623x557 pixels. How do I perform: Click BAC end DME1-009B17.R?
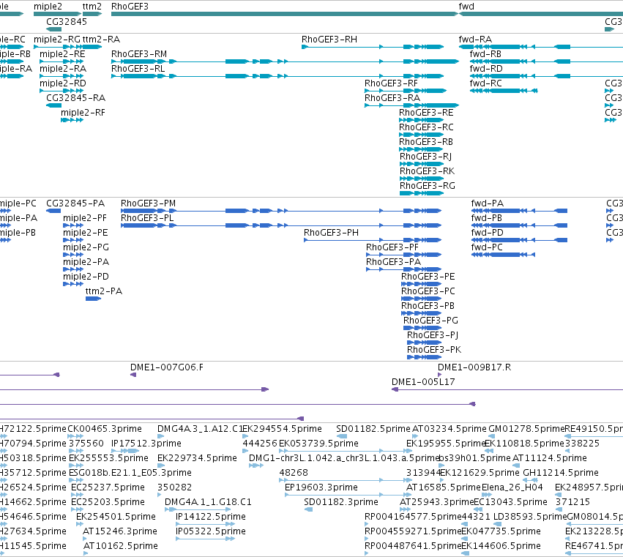pyautogui.click(x=474, y=368)
